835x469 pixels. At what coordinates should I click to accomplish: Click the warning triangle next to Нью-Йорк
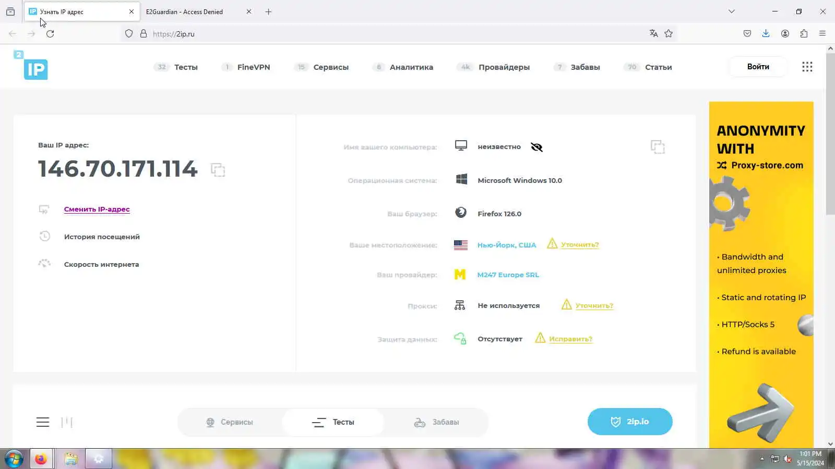(552, 243)
